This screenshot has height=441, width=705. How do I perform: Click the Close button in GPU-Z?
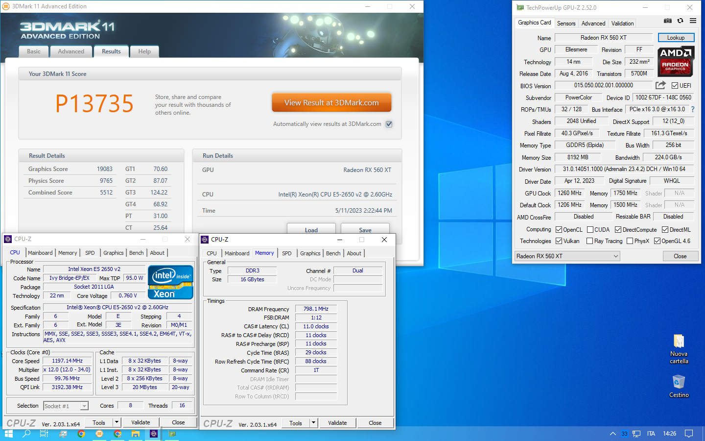click(680, 256)
